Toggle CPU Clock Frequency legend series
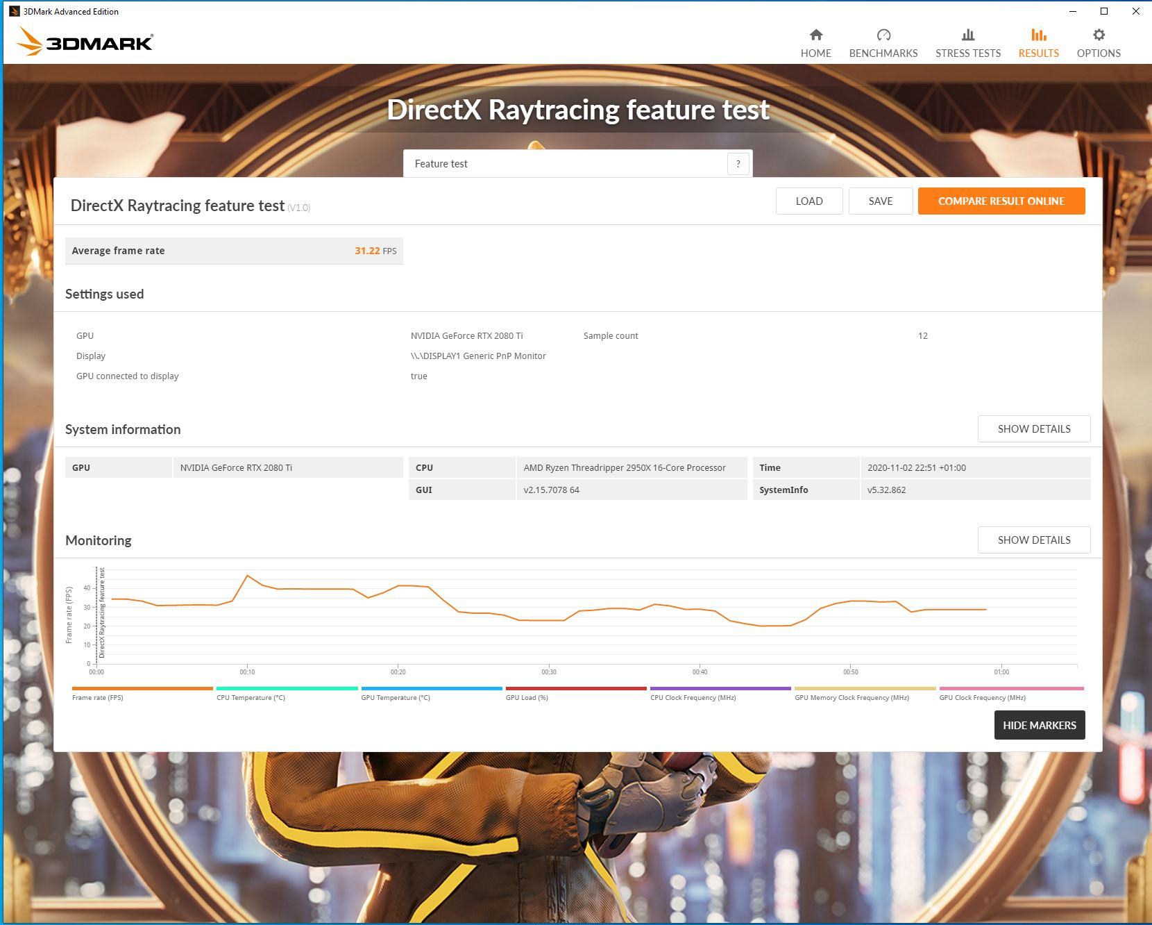The image size is (1152, 925). click(720, 694)
